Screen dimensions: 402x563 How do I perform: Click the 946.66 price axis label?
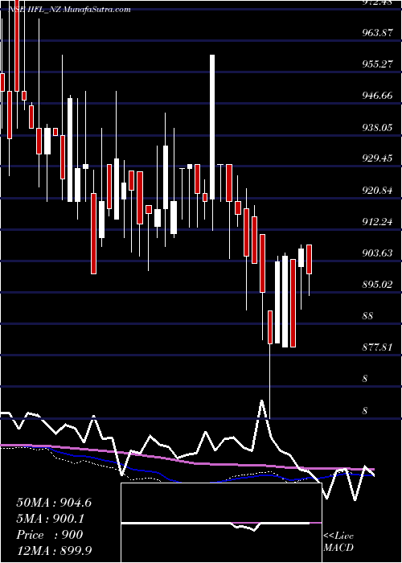click(x=377, y=96)
